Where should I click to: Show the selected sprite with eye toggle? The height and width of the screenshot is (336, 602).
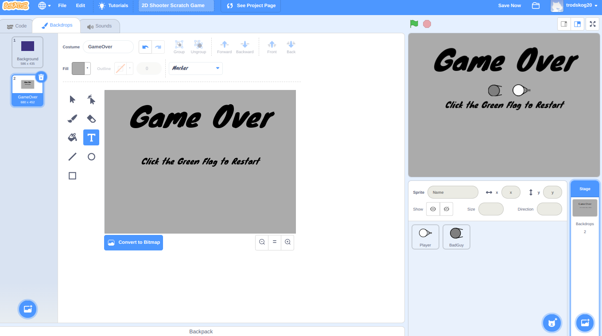(433, 209)
